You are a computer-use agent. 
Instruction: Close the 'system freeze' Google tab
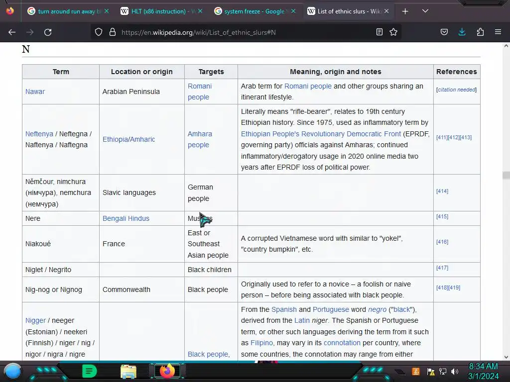point(293,11)
